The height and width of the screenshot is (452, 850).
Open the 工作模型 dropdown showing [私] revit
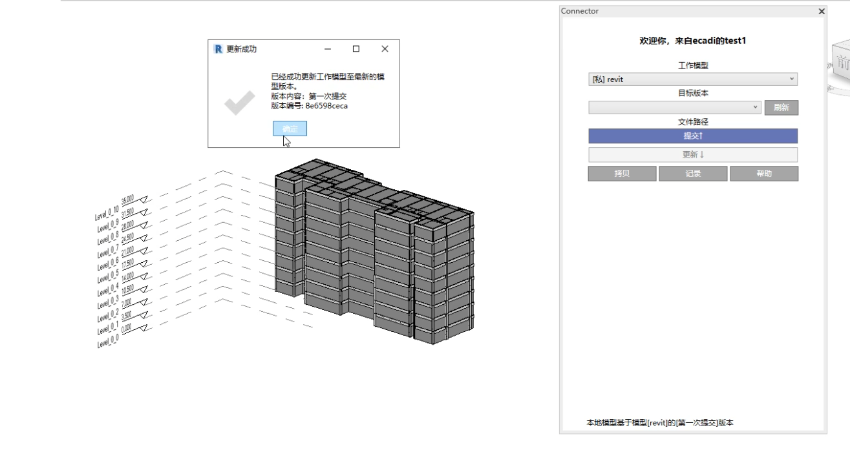(x=692, y=79)
